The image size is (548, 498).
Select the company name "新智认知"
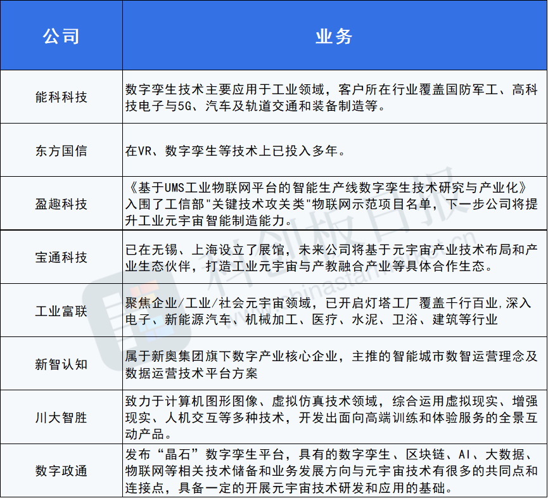click(61, 364)
